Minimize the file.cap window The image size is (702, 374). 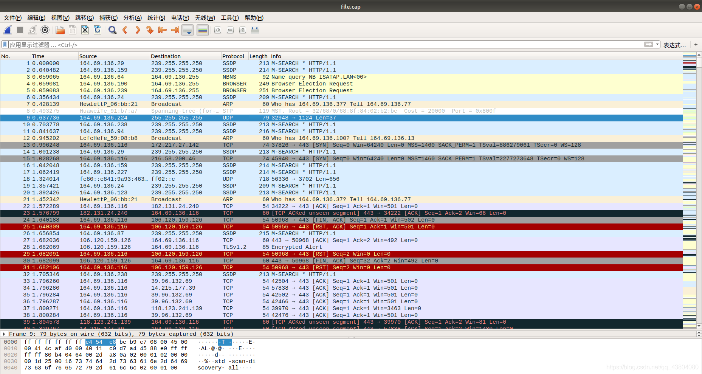click(682, 6)
